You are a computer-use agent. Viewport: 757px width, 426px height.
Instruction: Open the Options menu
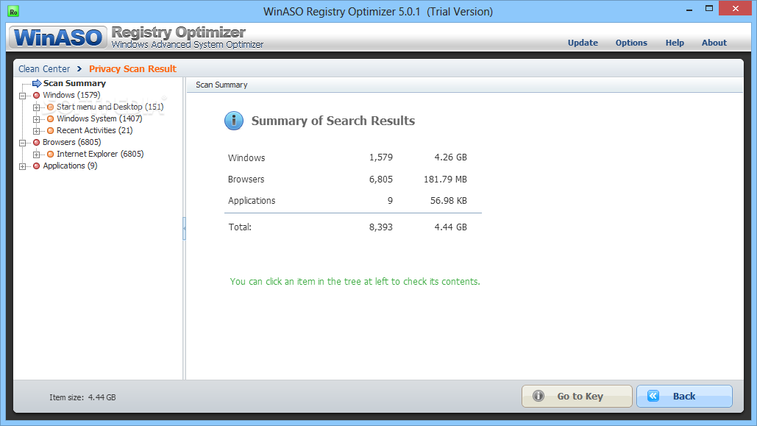631,43
